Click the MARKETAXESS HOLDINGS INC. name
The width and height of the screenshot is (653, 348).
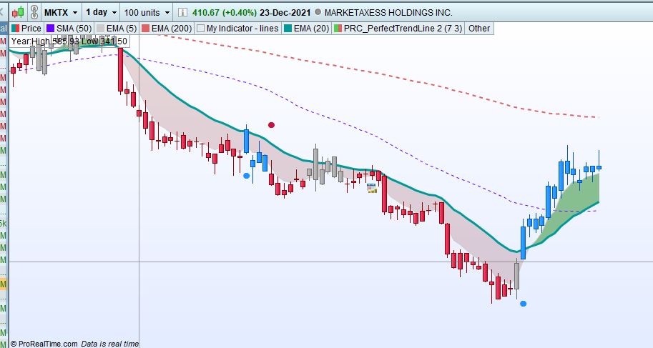click(388, 12)
